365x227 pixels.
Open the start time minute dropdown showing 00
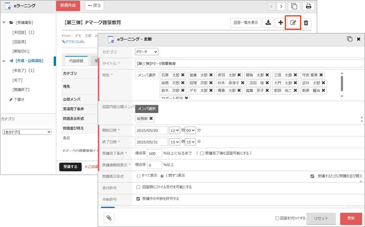pyautogui.click(x=190, y=130)
